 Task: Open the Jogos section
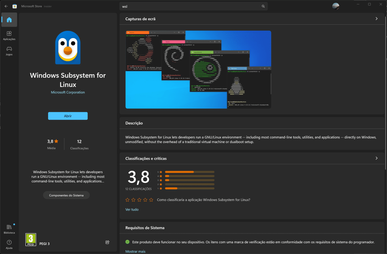pos(9,51)
